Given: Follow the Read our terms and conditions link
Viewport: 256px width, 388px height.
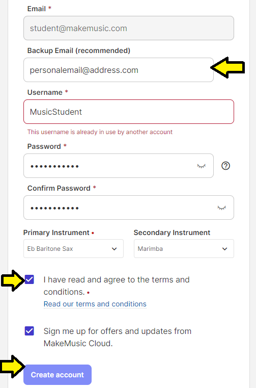Looking at the screenshot, I should (95, 304).
